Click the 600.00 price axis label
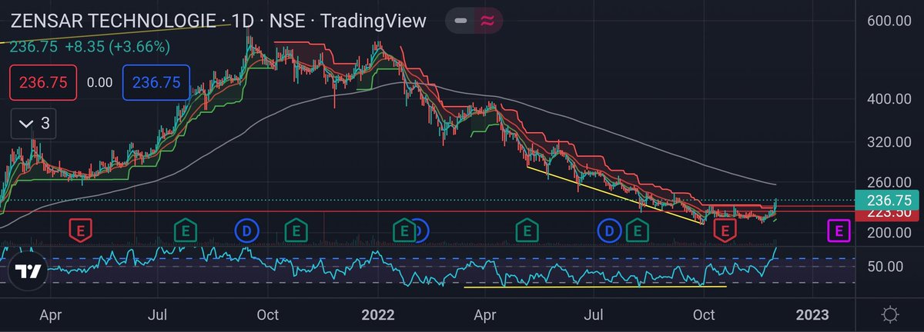 click(889, 22)
